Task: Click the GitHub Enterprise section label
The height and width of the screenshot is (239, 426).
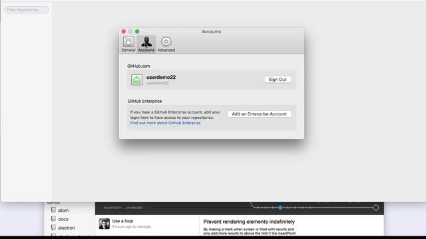Action: [144, 101]
